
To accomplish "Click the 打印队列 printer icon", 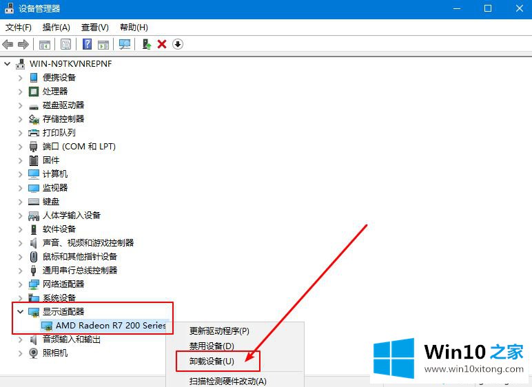I will pos(34,133).
